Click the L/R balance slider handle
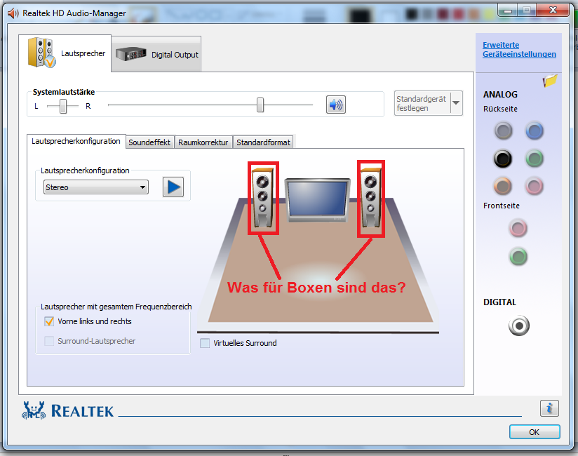The height and width of the screenshot is (456, 578). [63, 106]
